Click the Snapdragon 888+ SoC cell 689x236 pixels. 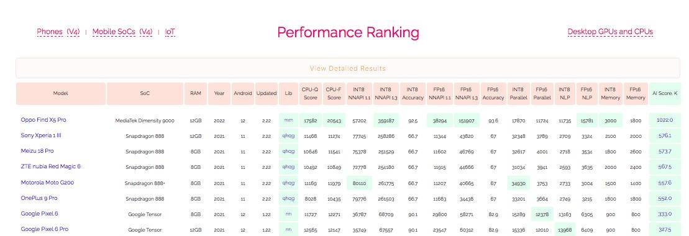pos(145,183)
